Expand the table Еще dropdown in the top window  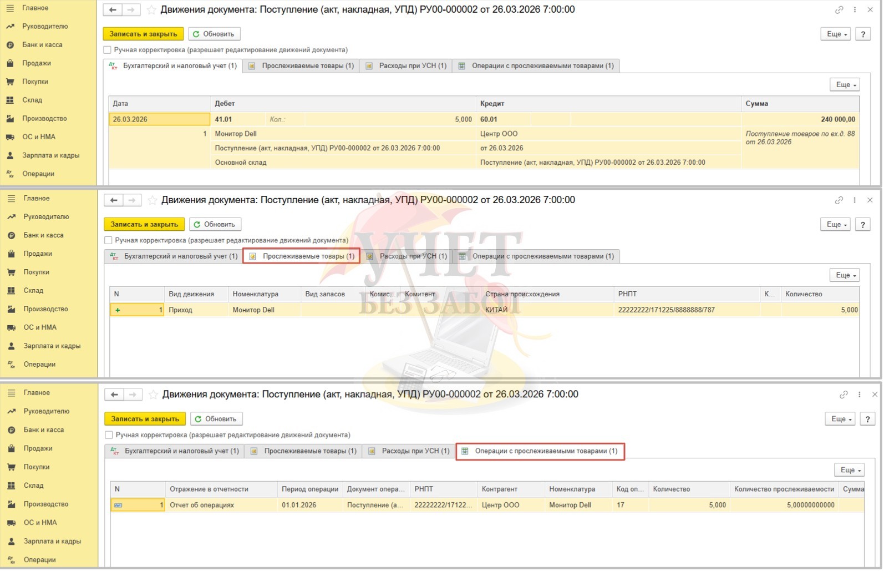845,85
